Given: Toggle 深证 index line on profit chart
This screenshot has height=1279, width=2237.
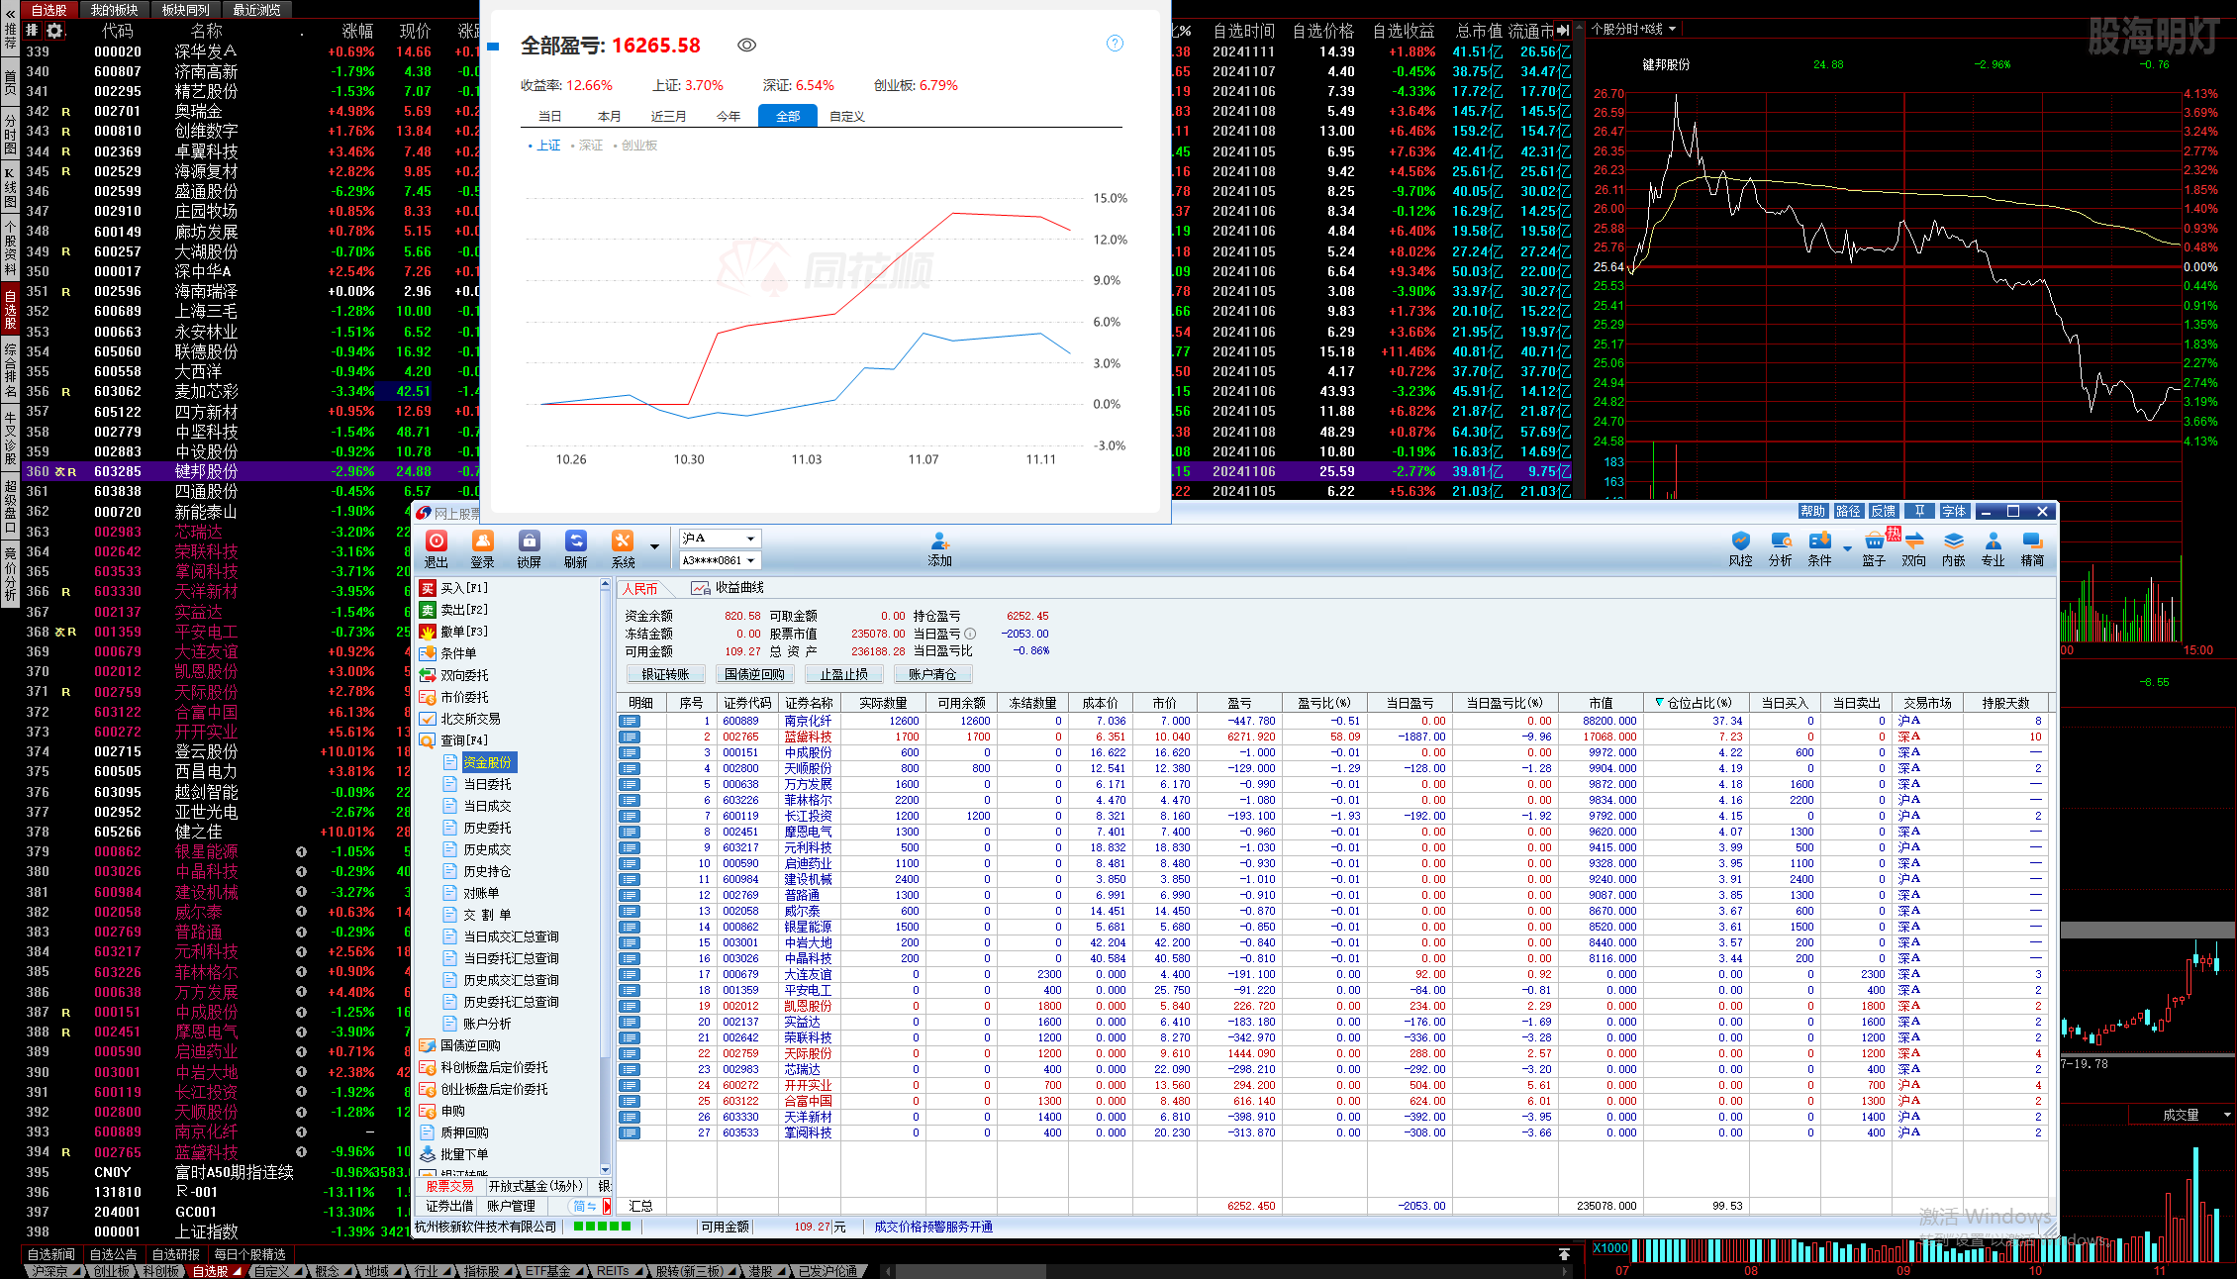Looking at the screenshot, I should (587, 146).
